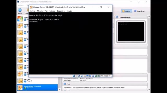Open Archivo menu in VirtualBox Manager window

21,5
